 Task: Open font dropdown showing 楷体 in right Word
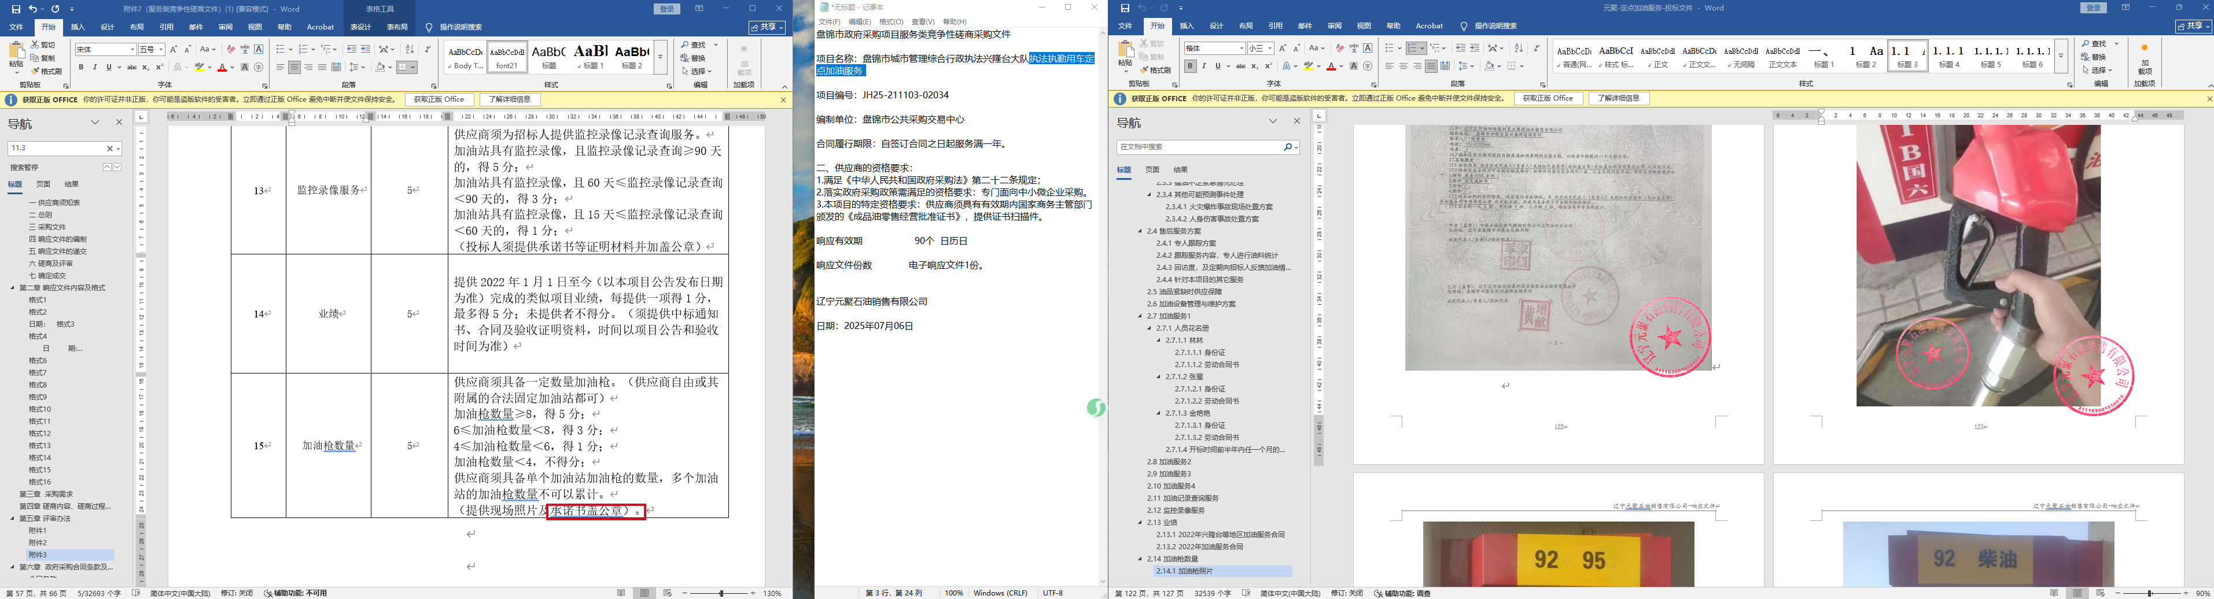click(1241, 49)
